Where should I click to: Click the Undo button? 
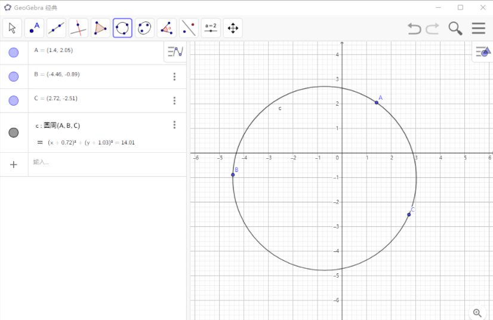click(x=414, y=28)
